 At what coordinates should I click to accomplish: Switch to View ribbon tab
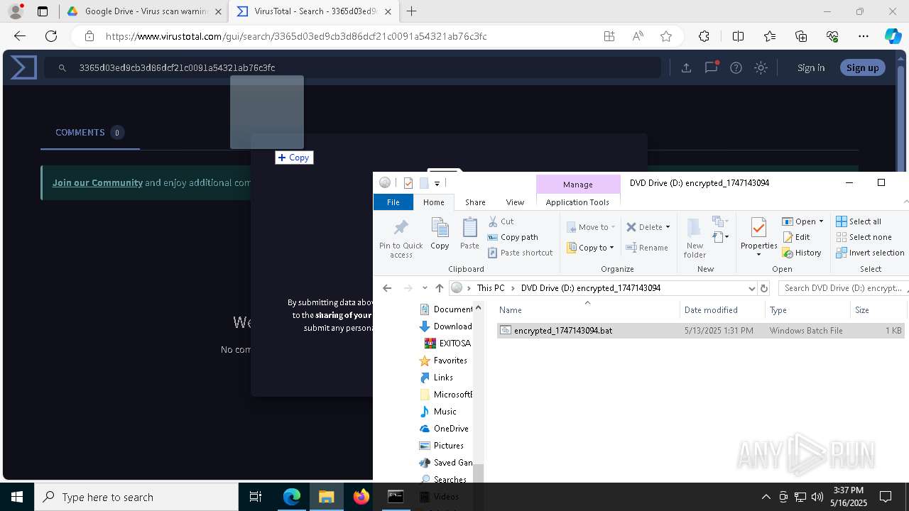click(x=515, y=202)
